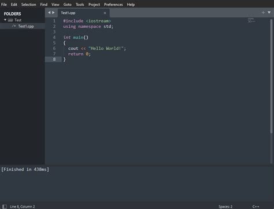Click the int keyword on line 4
Image resolution: width=274 pixels, height=209 pixels.
[67, 38]
